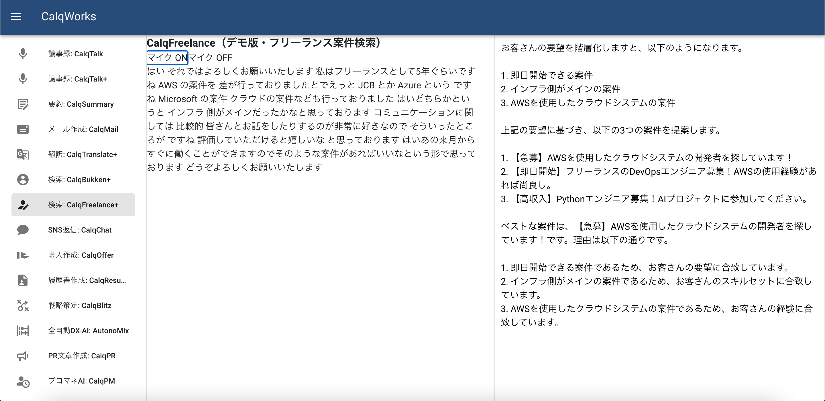This screenshot has height=401, width=825.
Task: Click the CalqTranslate+ translate icon
Action: pos(23,154)
